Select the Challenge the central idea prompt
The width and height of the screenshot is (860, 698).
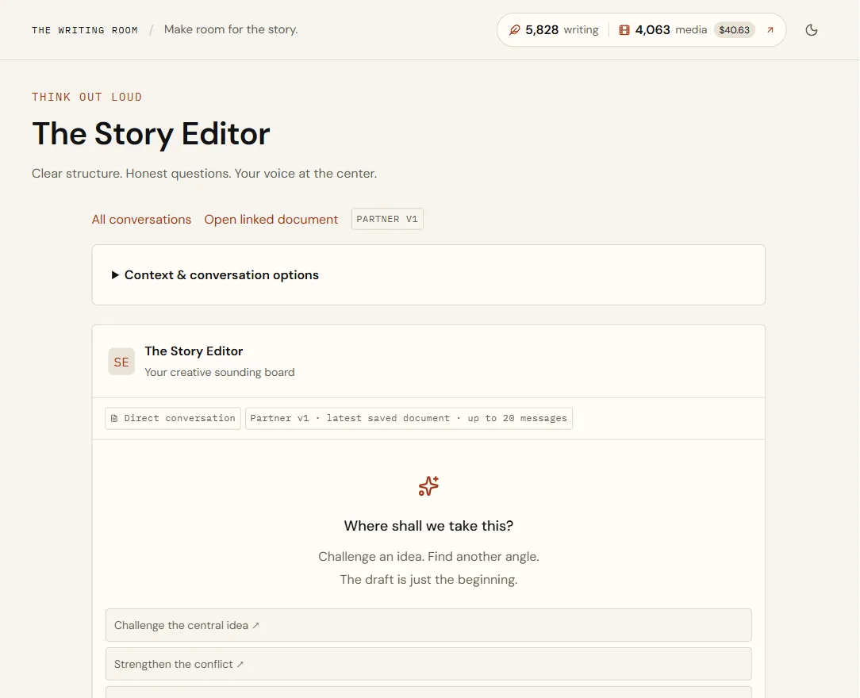click(428, 625)
